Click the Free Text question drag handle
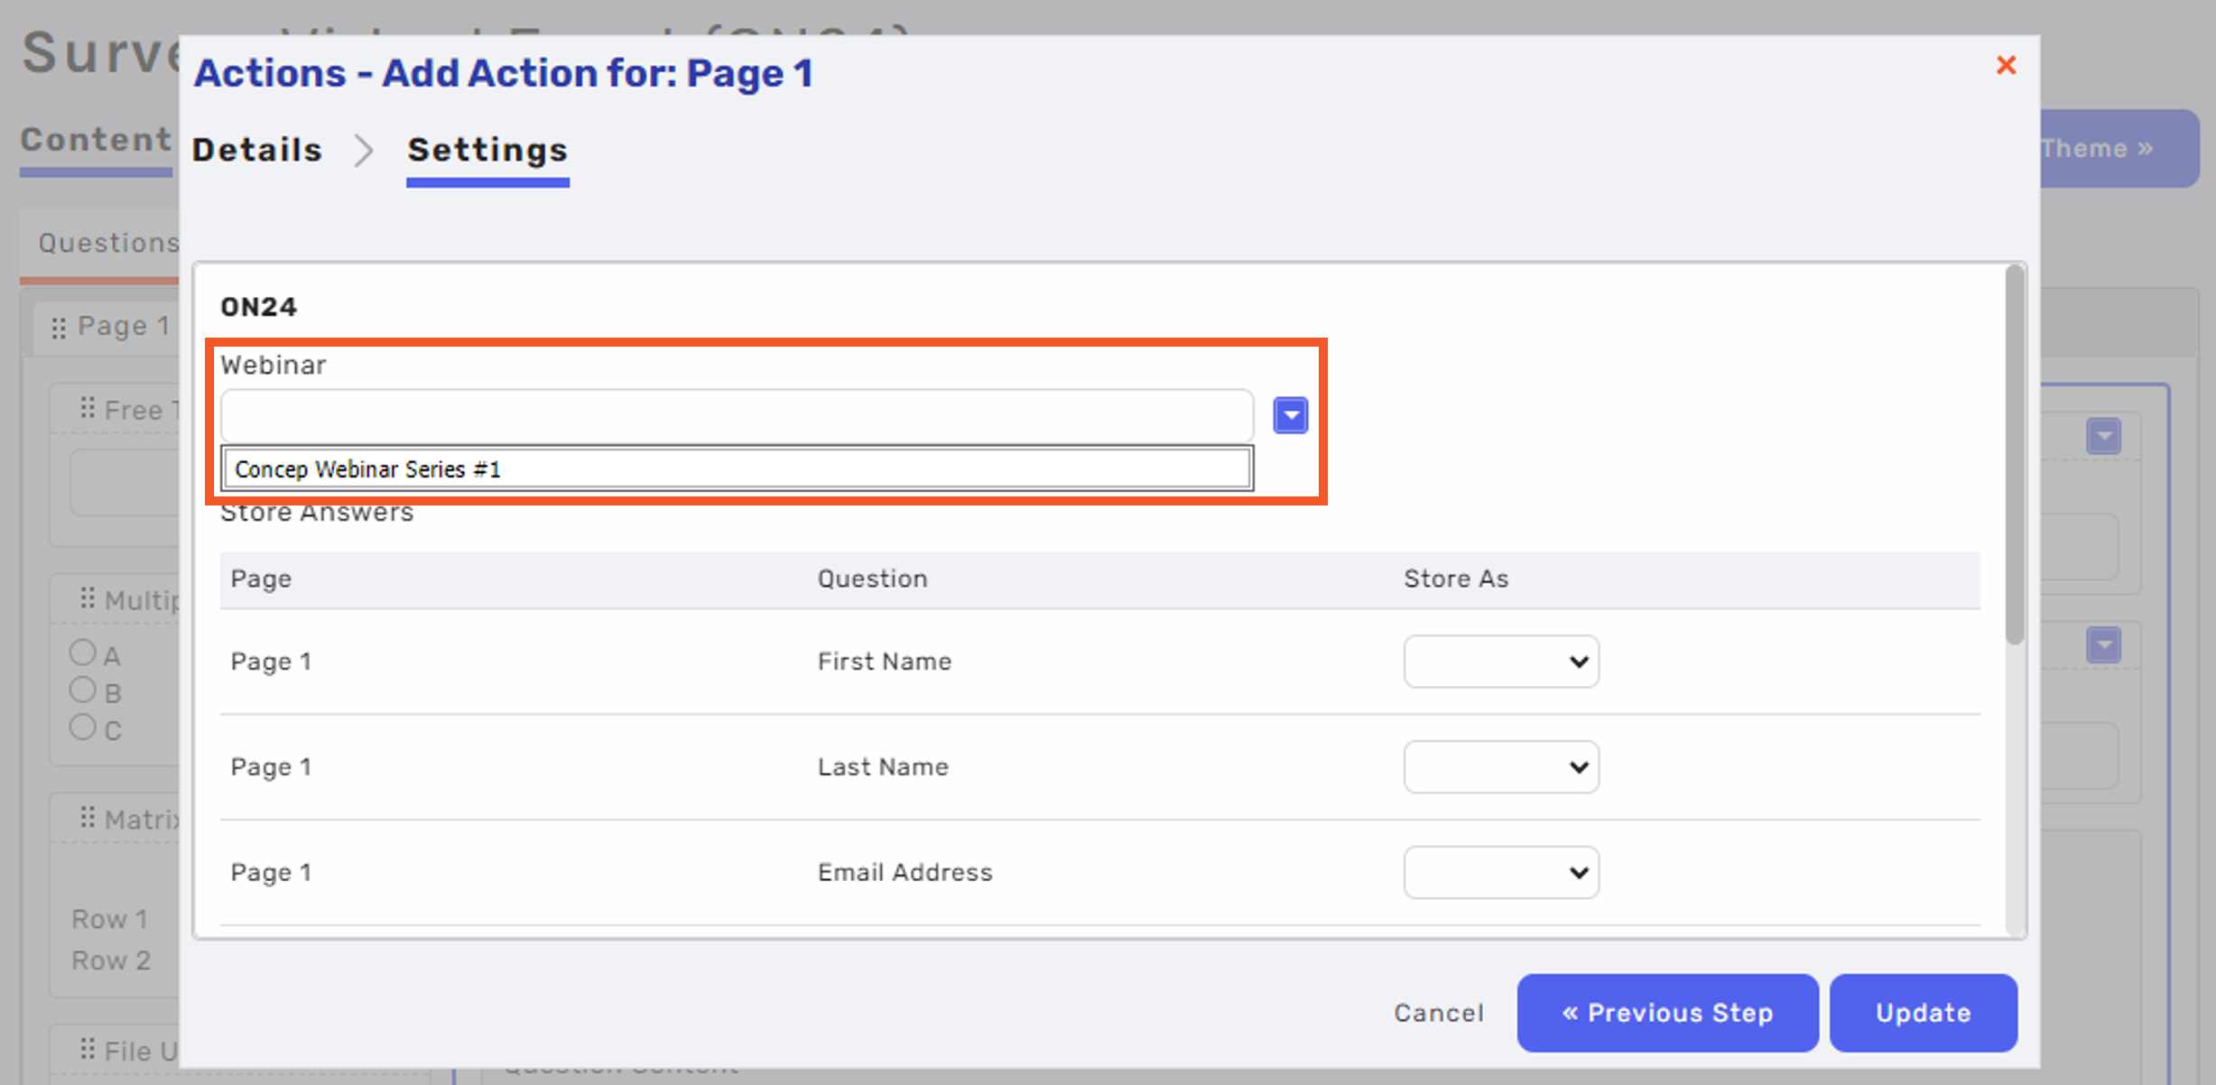 88,408
